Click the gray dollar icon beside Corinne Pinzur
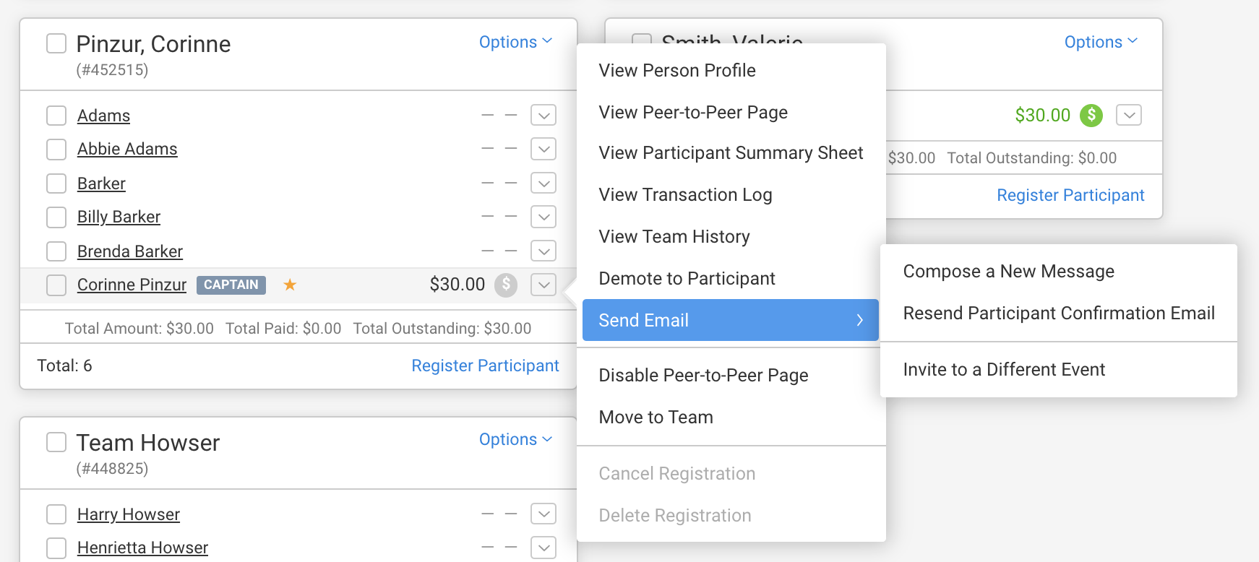The width and height of the screenshot is (1259, 562). click(x=506, y=285)
